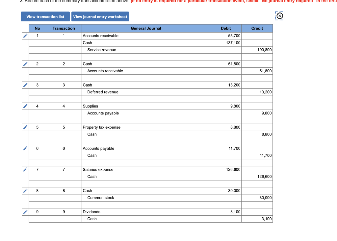Select the edit pencil for transaction 7
Image resolution: width=337 pixels, height=241 pixels.
25,169
